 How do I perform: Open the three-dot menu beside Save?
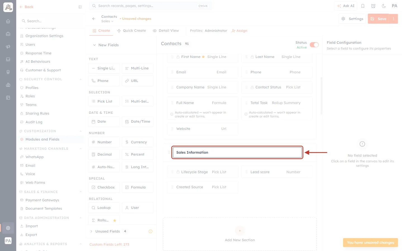394,19
